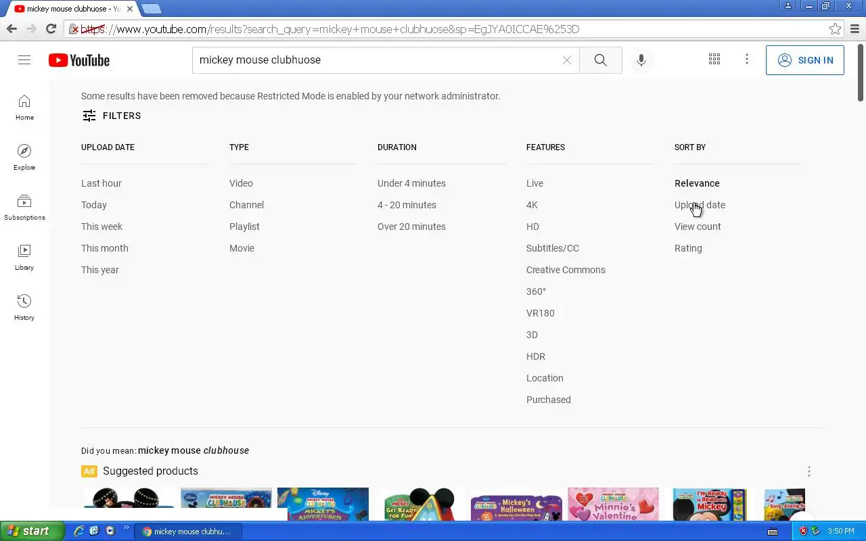
Task: Filter results by type Playlist
Action: pyautogui.click(x=244, y=227)
